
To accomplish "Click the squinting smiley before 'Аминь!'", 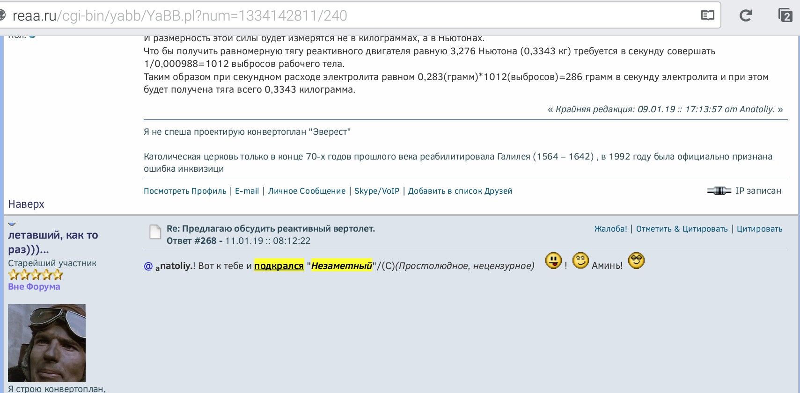I will pos(580,261).
